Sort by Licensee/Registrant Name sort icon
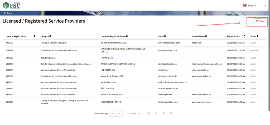The height and width of the screenshot is (125, 270). [x=127, y=36]
